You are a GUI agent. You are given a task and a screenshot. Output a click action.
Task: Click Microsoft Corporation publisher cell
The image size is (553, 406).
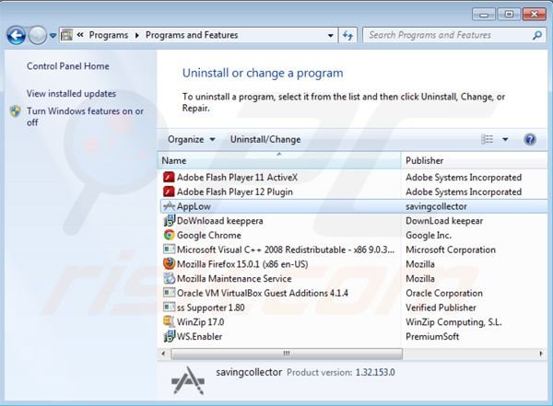[451, 249]
